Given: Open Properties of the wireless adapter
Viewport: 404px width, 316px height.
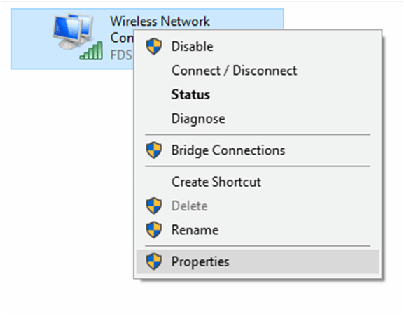Looking at the screenshot, I should coord(258,261).
